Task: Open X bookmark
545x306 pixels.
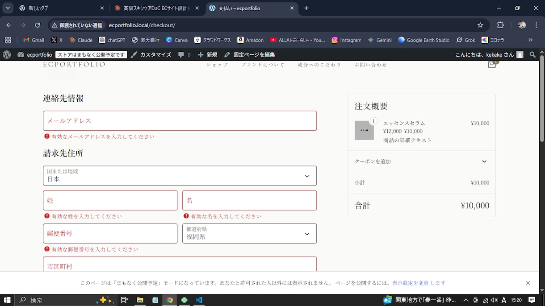Action: coord(56,40)
